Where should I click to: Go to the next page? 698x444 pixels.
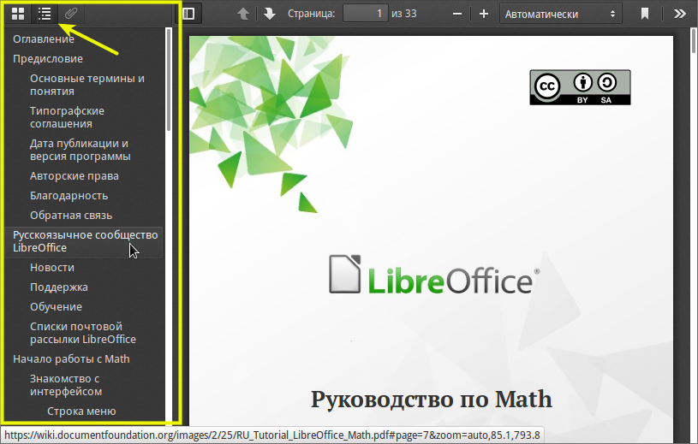pos(270,14)
